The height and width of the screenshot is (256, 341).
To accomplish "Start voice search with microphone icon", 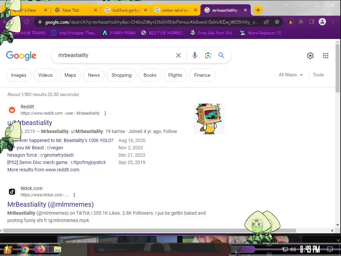I will [194, 56].
